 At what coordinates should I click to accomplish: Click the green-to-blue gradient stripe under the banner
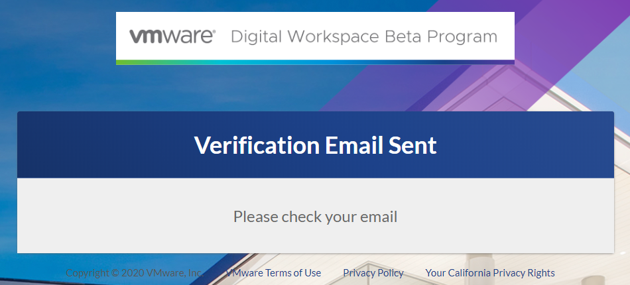[x=315, y=62]
